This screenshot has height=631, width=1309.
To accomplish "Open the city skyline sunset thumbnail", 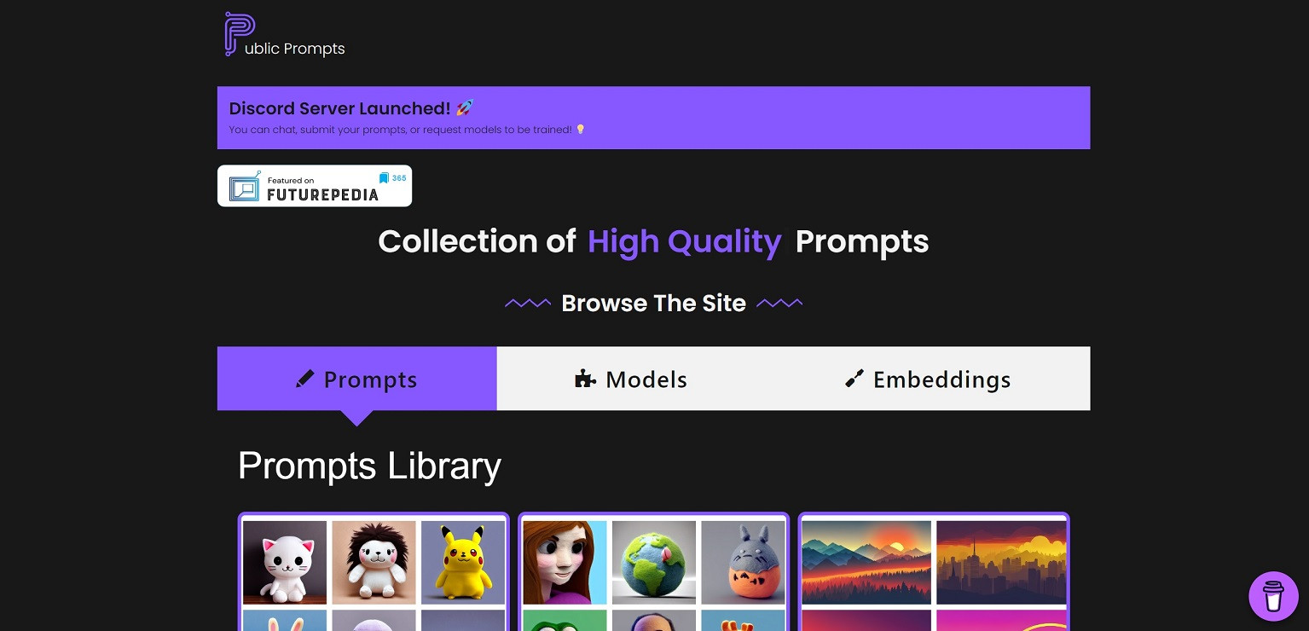I will 1001,562.
